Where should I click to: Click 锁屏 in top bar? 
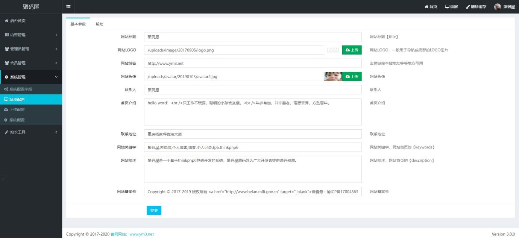(451, 7)
